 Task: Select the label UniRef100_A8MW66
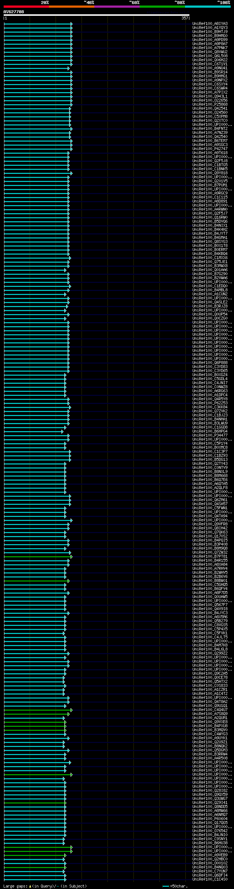210,811
